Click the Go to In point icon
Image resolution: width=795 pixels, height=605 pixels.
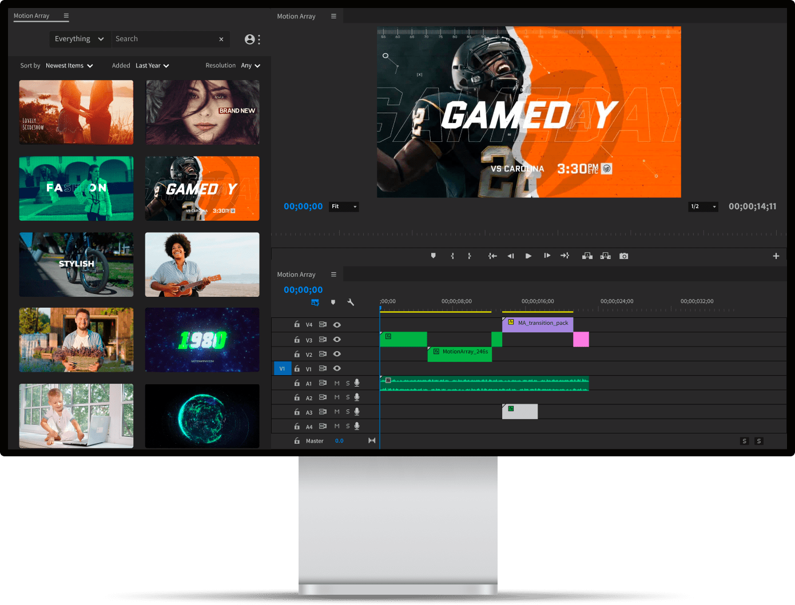pyautogui.click(x=492, y=256)
